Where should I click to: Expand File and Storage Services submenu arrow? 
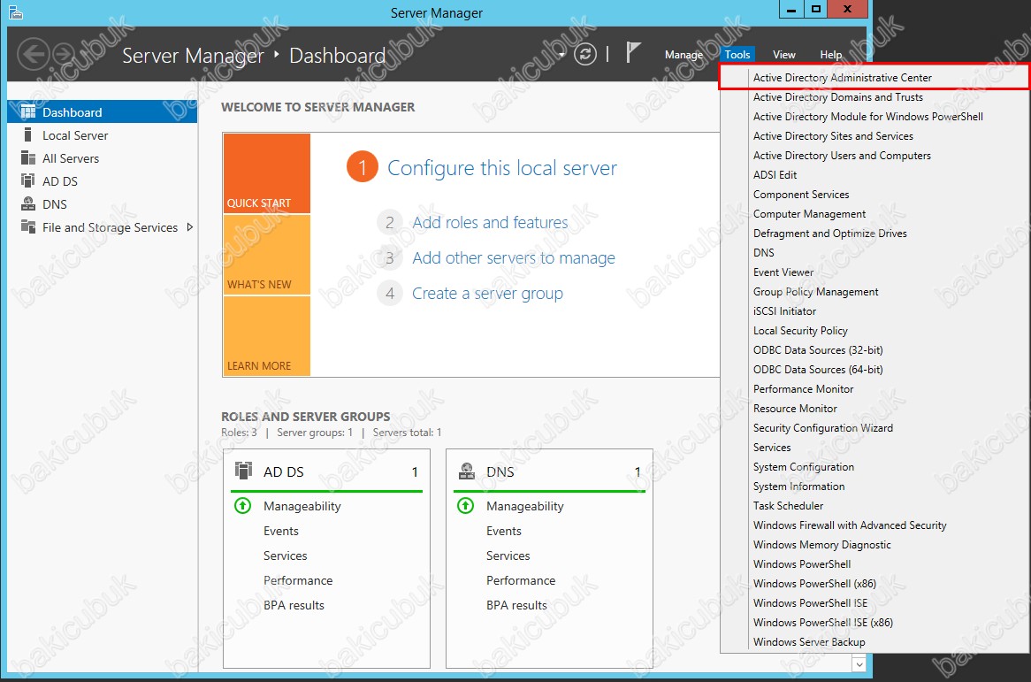coord(189,227)
